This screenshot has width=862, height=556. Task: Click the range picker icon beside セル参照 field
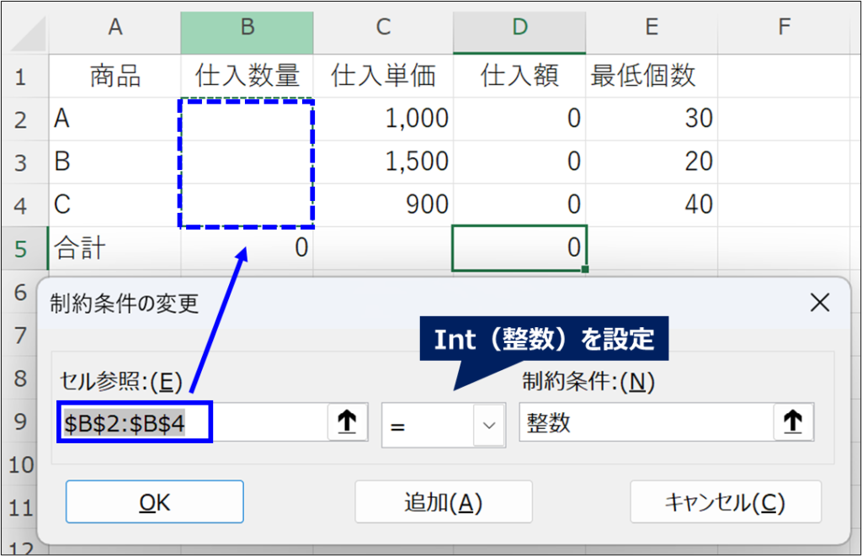[x=348, y=424]
